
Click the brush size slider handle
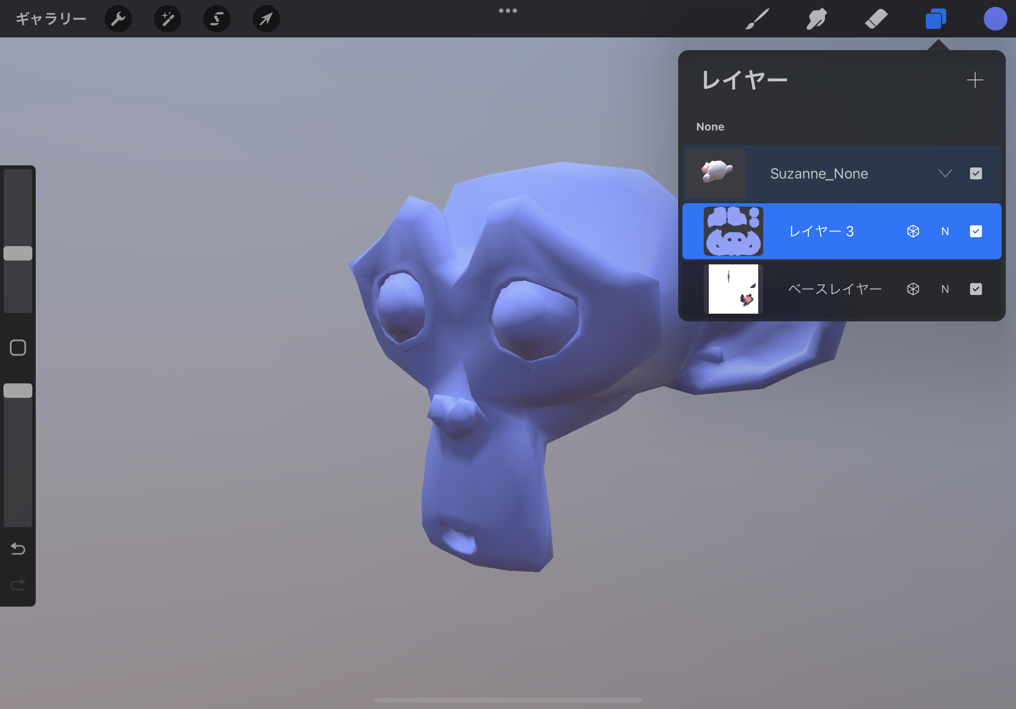click(18, 253)
